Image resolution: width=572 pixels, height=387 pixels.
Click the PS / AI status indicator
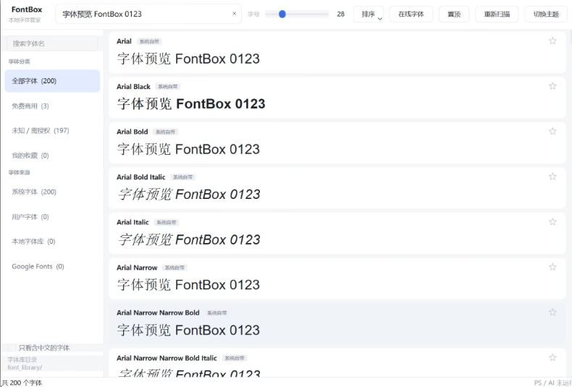coord(552,383)
